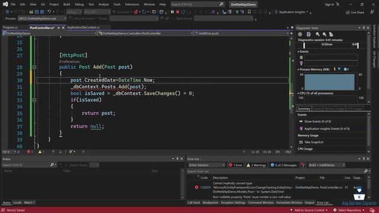Open the Build + IntelliSense dropdown
379x213 pixels.
point(326,165)
